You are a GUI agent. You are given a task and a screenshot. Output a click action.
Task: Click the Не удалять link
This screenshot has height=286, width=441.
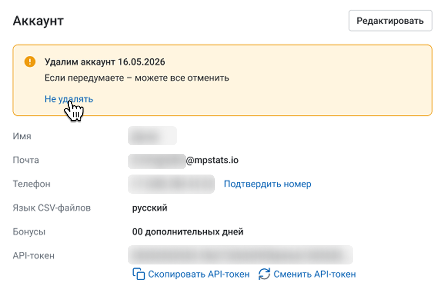69,99
